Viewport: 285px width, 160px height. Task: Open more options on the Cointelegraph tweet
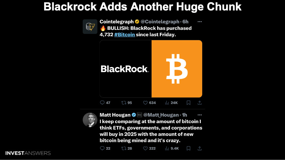click(x=199, y=22)
